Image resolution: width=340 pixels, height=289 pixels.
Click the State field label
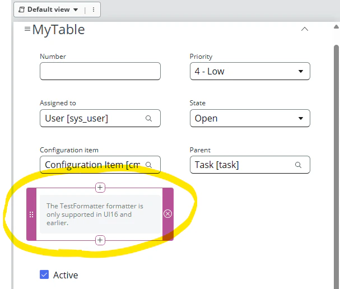[198, 103]
